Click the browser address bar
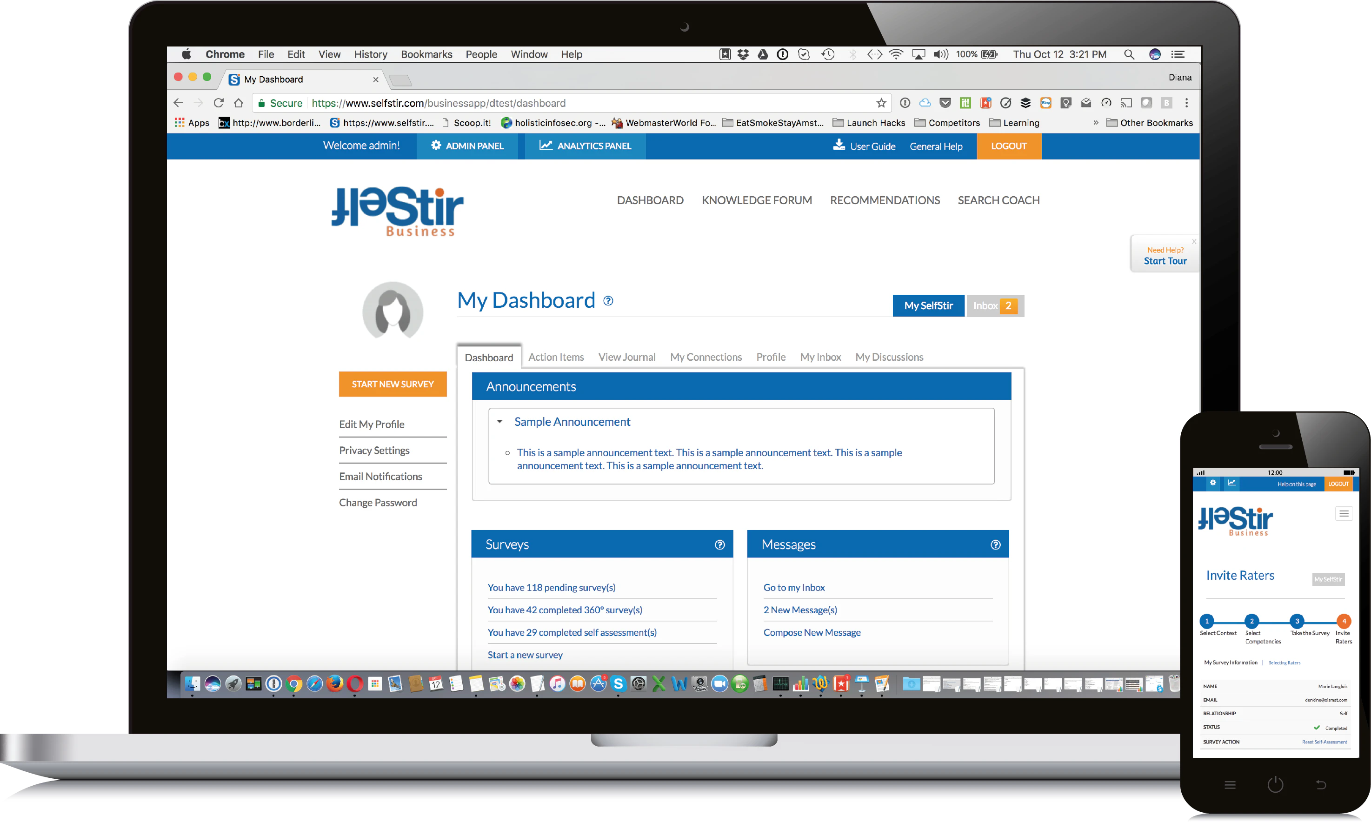The height and width of the screenshot is (822, 1371). click(554, 103)
